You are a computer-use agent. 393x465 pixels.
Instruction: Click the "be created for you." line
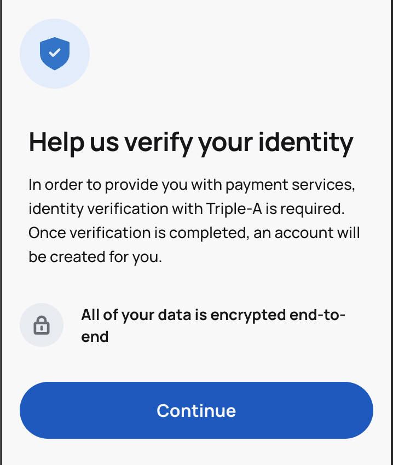click(95, 257)
